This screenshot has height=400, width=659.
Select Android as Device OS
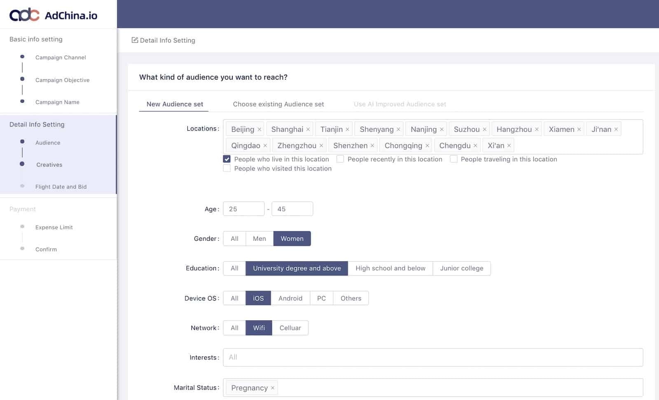[290, 298]
